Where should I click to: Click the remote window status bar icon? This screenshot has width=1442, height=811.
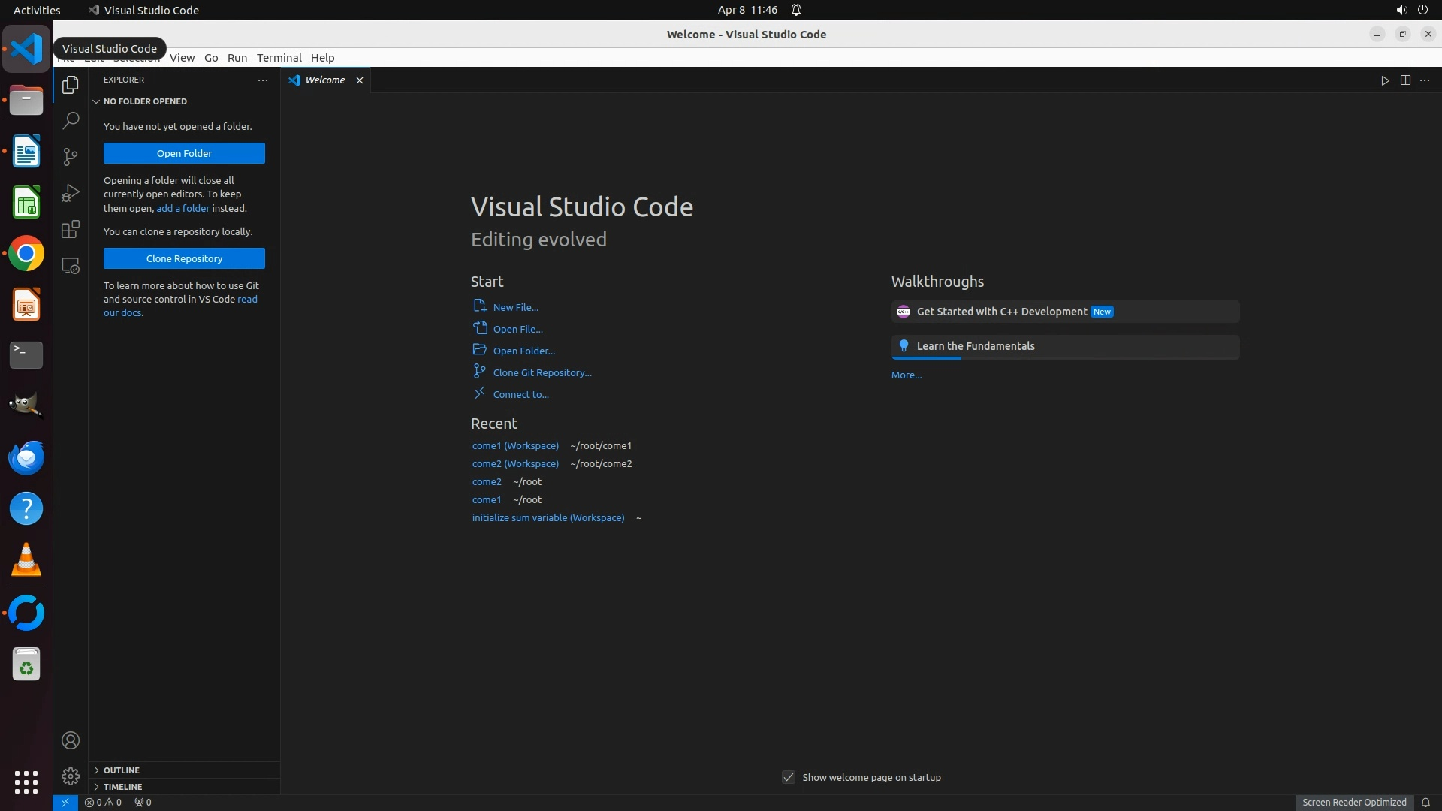click(65, 802)
